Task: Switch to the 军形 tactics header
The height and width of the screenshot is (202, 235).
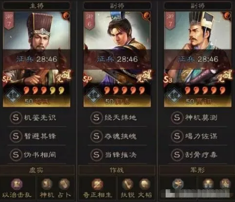Action: tap(197, 170)
